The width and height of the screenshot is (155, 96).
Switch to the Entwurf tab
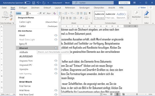point(47,8)
